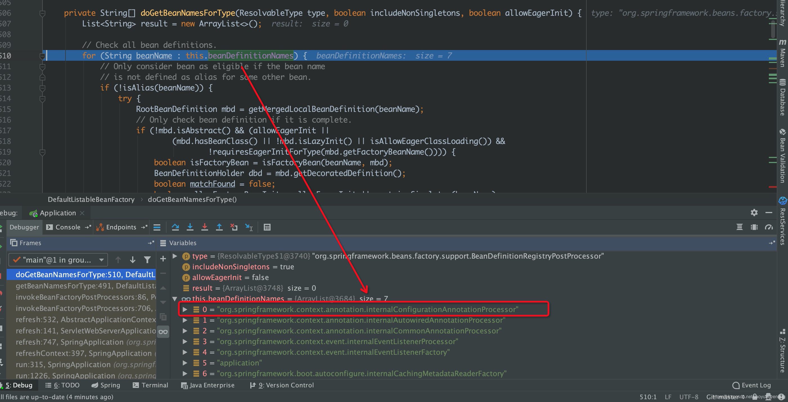Open the 5: Debug tool window tab

click(x=19, y=385)
